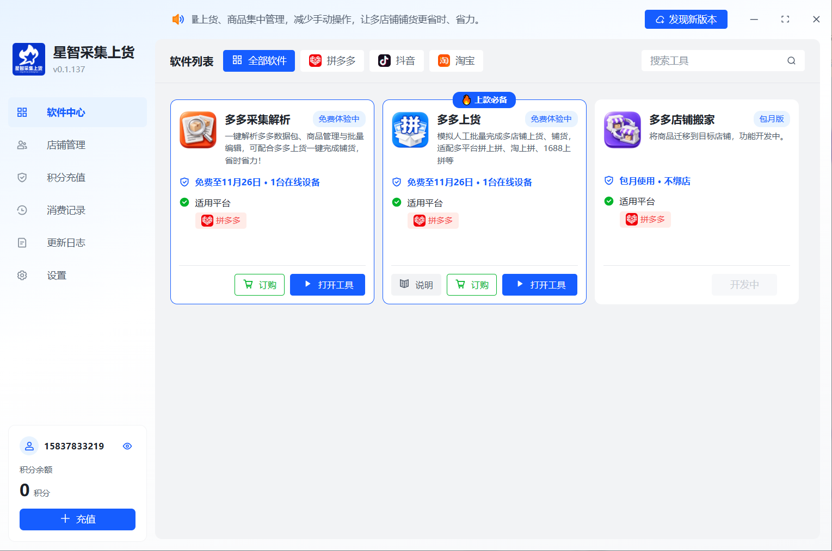
Task: Focus the 搜索工具 search field
Action: [x=723, y=61]
